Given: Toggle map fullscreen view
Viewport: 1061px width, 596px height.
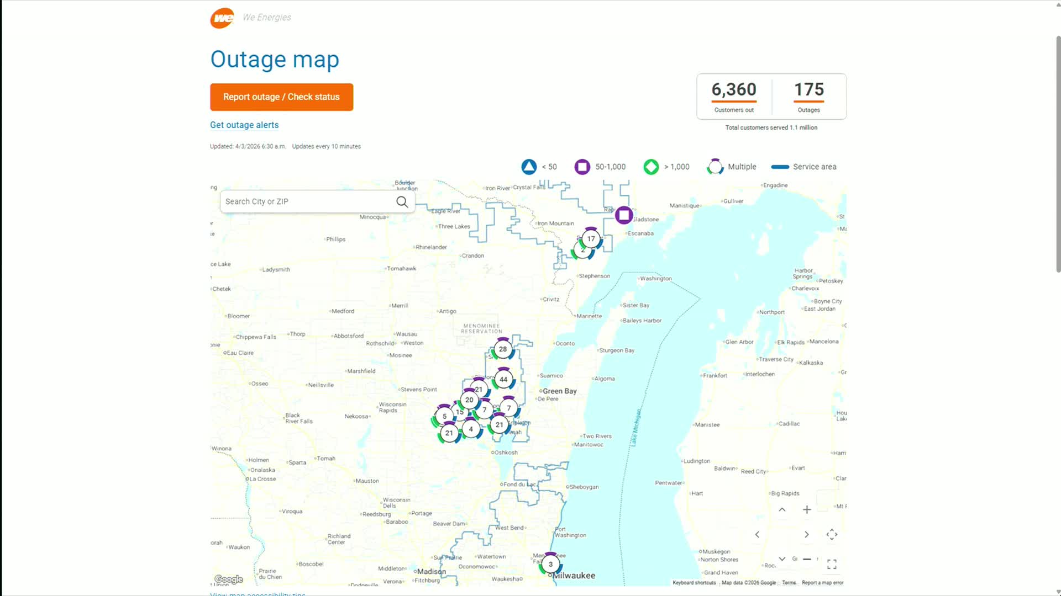Looking at the screenshot, I should (832, 564).
